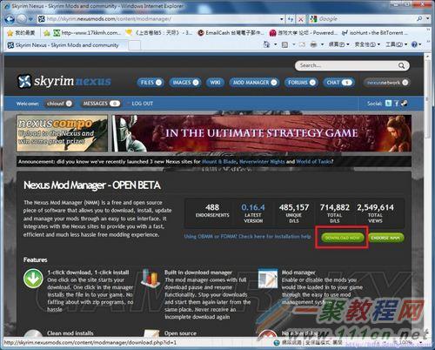Click into the site Search field
435x350 pixels.
coord(347,65)
